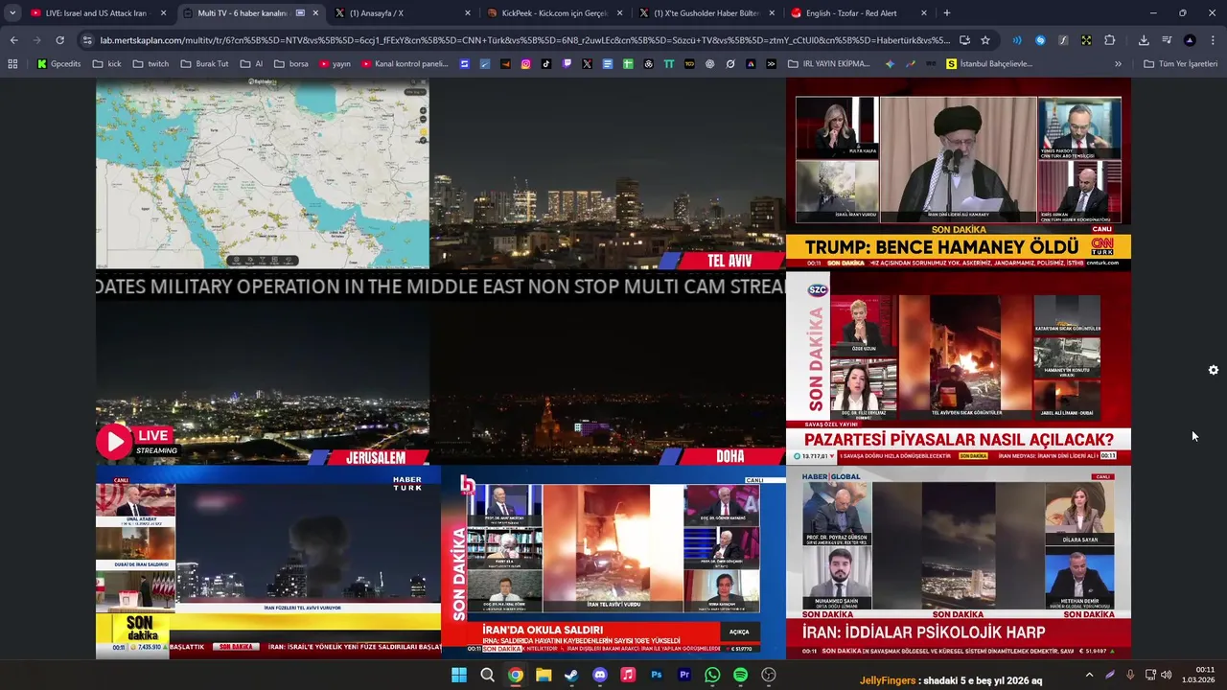Open Tüm Yer İşaretleri folder
The width and height of the screenshot is (1227, 690).
pos(1181,64)
